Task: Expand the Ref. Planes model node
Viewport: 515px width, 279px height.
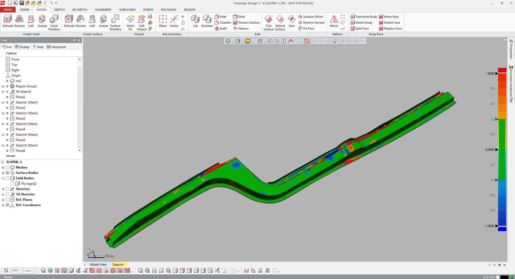Action: pos(3,200)
